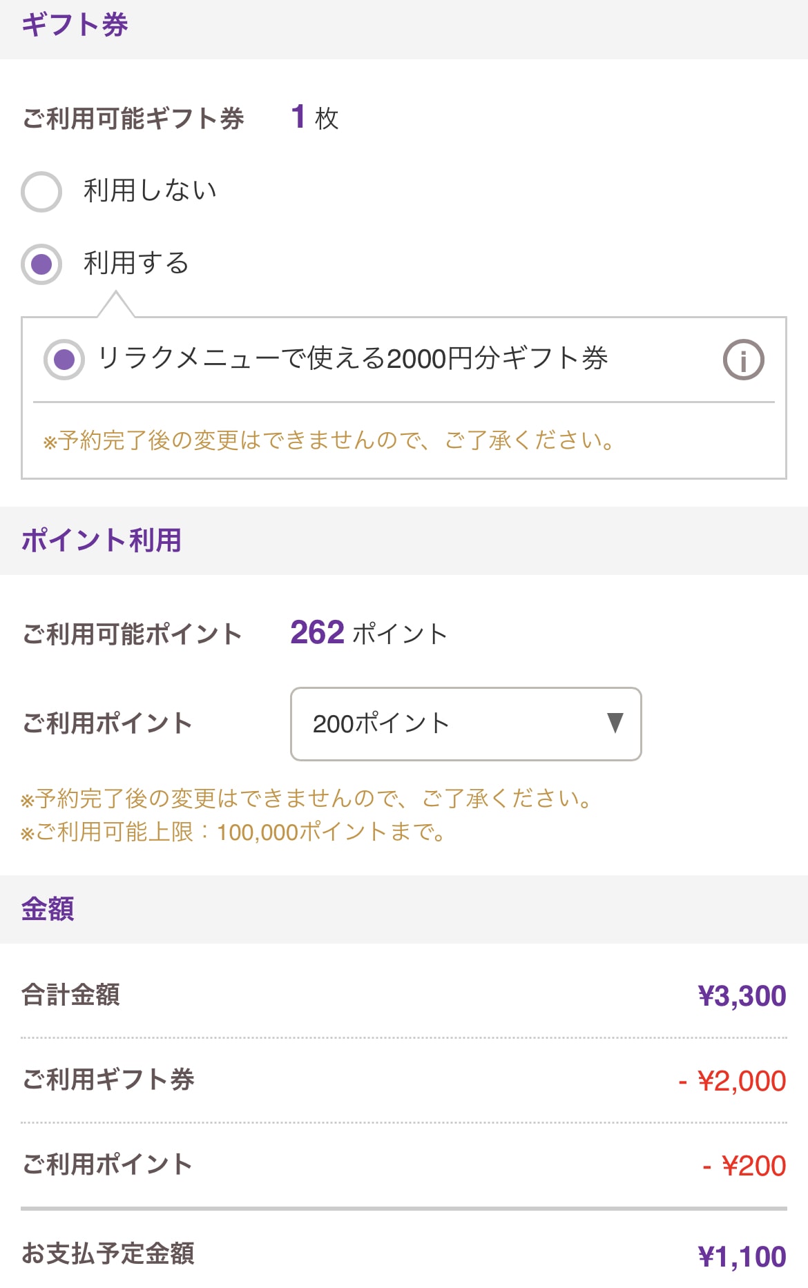
Task: Click the points dropdown arrow
Action: click(615, 723)
